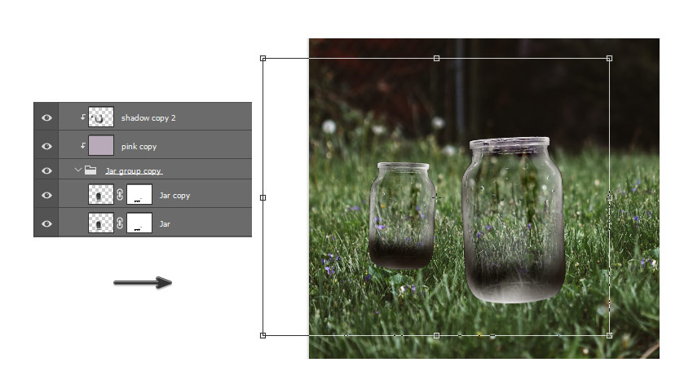The image size is (693, 389).
Task: Collapse the Jar group copy folder
Action: click(x=77, y=170)
